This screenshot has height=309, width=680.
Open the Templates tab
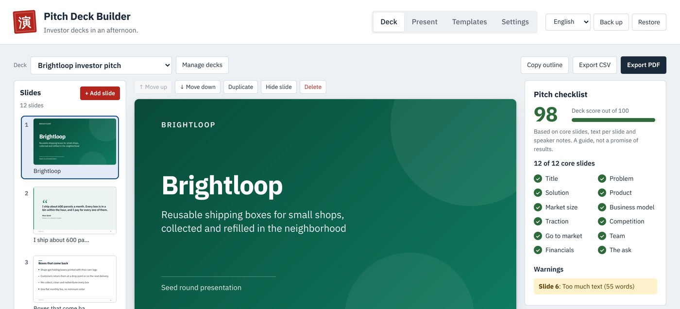pos(469,22)
